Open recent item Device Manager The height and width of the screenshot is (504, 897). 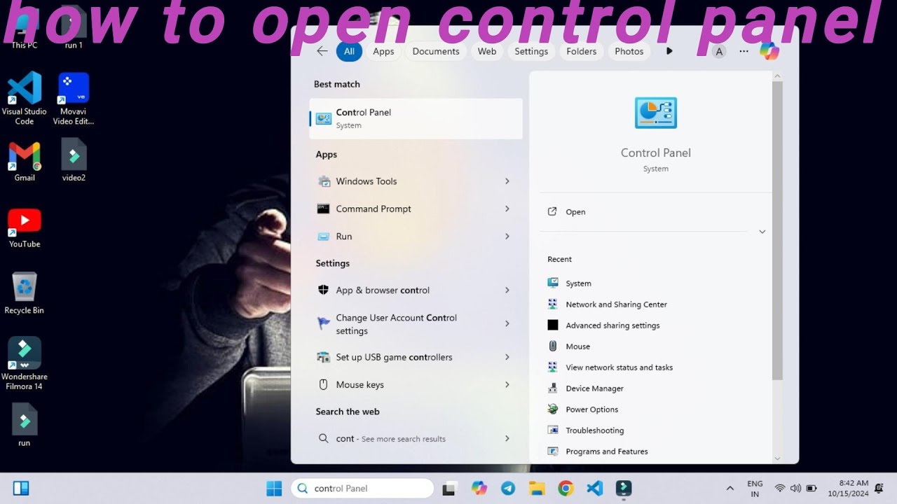point(594,388)
